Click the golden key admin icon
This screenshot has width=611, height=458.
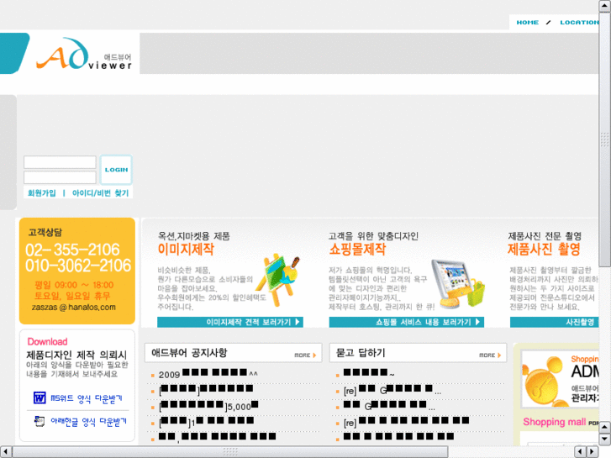pos(545,381)
